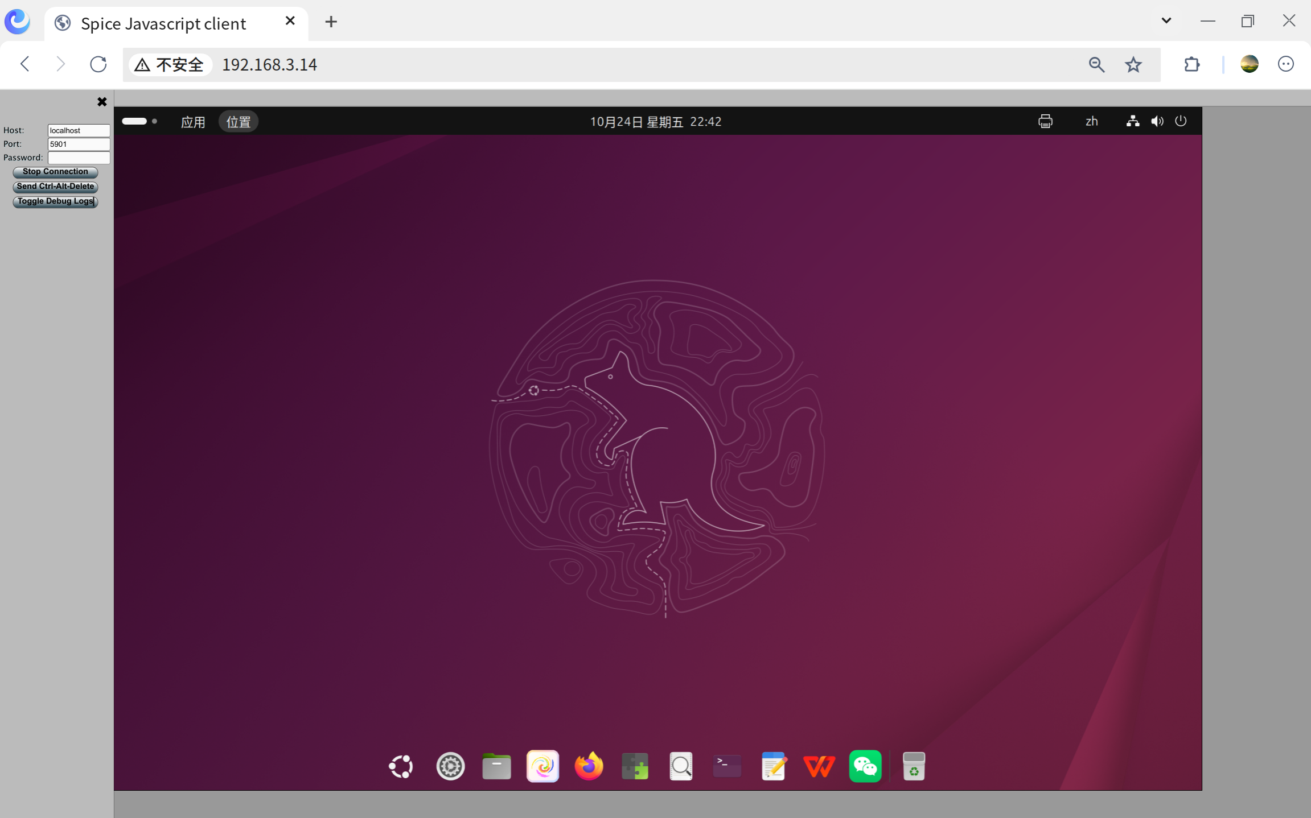Viewport: 1311px width, 818px height.
Task: Open WPS Office from the dock
Action: [819, 766]
